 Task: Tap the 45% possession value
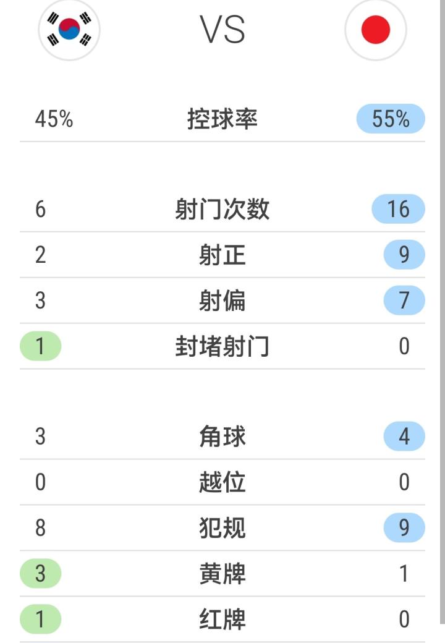[54, 119]
